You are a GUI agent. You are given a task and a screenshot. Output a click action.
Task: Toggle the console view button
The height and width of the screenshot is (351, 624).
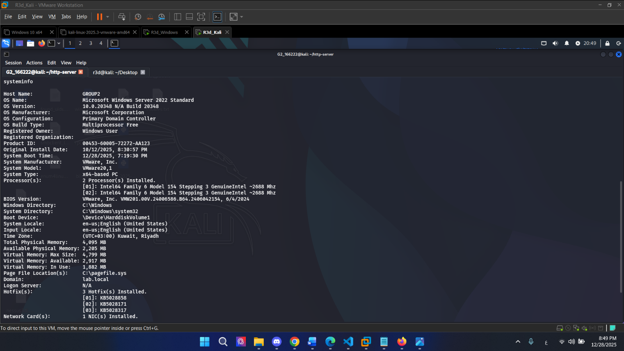click(x=217, y=17)
